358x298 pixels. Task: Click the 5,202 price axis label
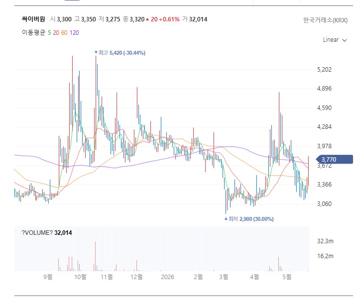(x=324, y=69)
